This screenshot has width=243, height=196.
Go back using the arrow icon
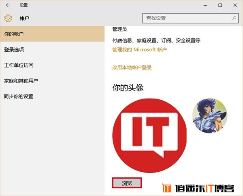[x=8, y=5]
